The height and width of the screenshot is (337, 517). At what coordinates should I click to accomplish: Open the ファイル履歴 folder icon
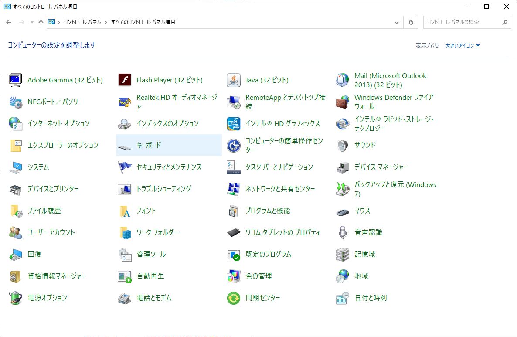[16, 211]
